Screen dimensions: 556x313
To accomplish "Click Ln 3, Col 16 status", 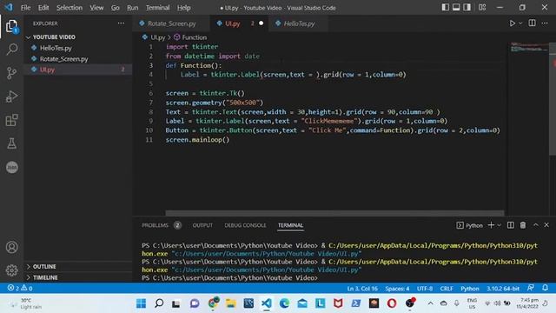I will (x=362, y=288).
